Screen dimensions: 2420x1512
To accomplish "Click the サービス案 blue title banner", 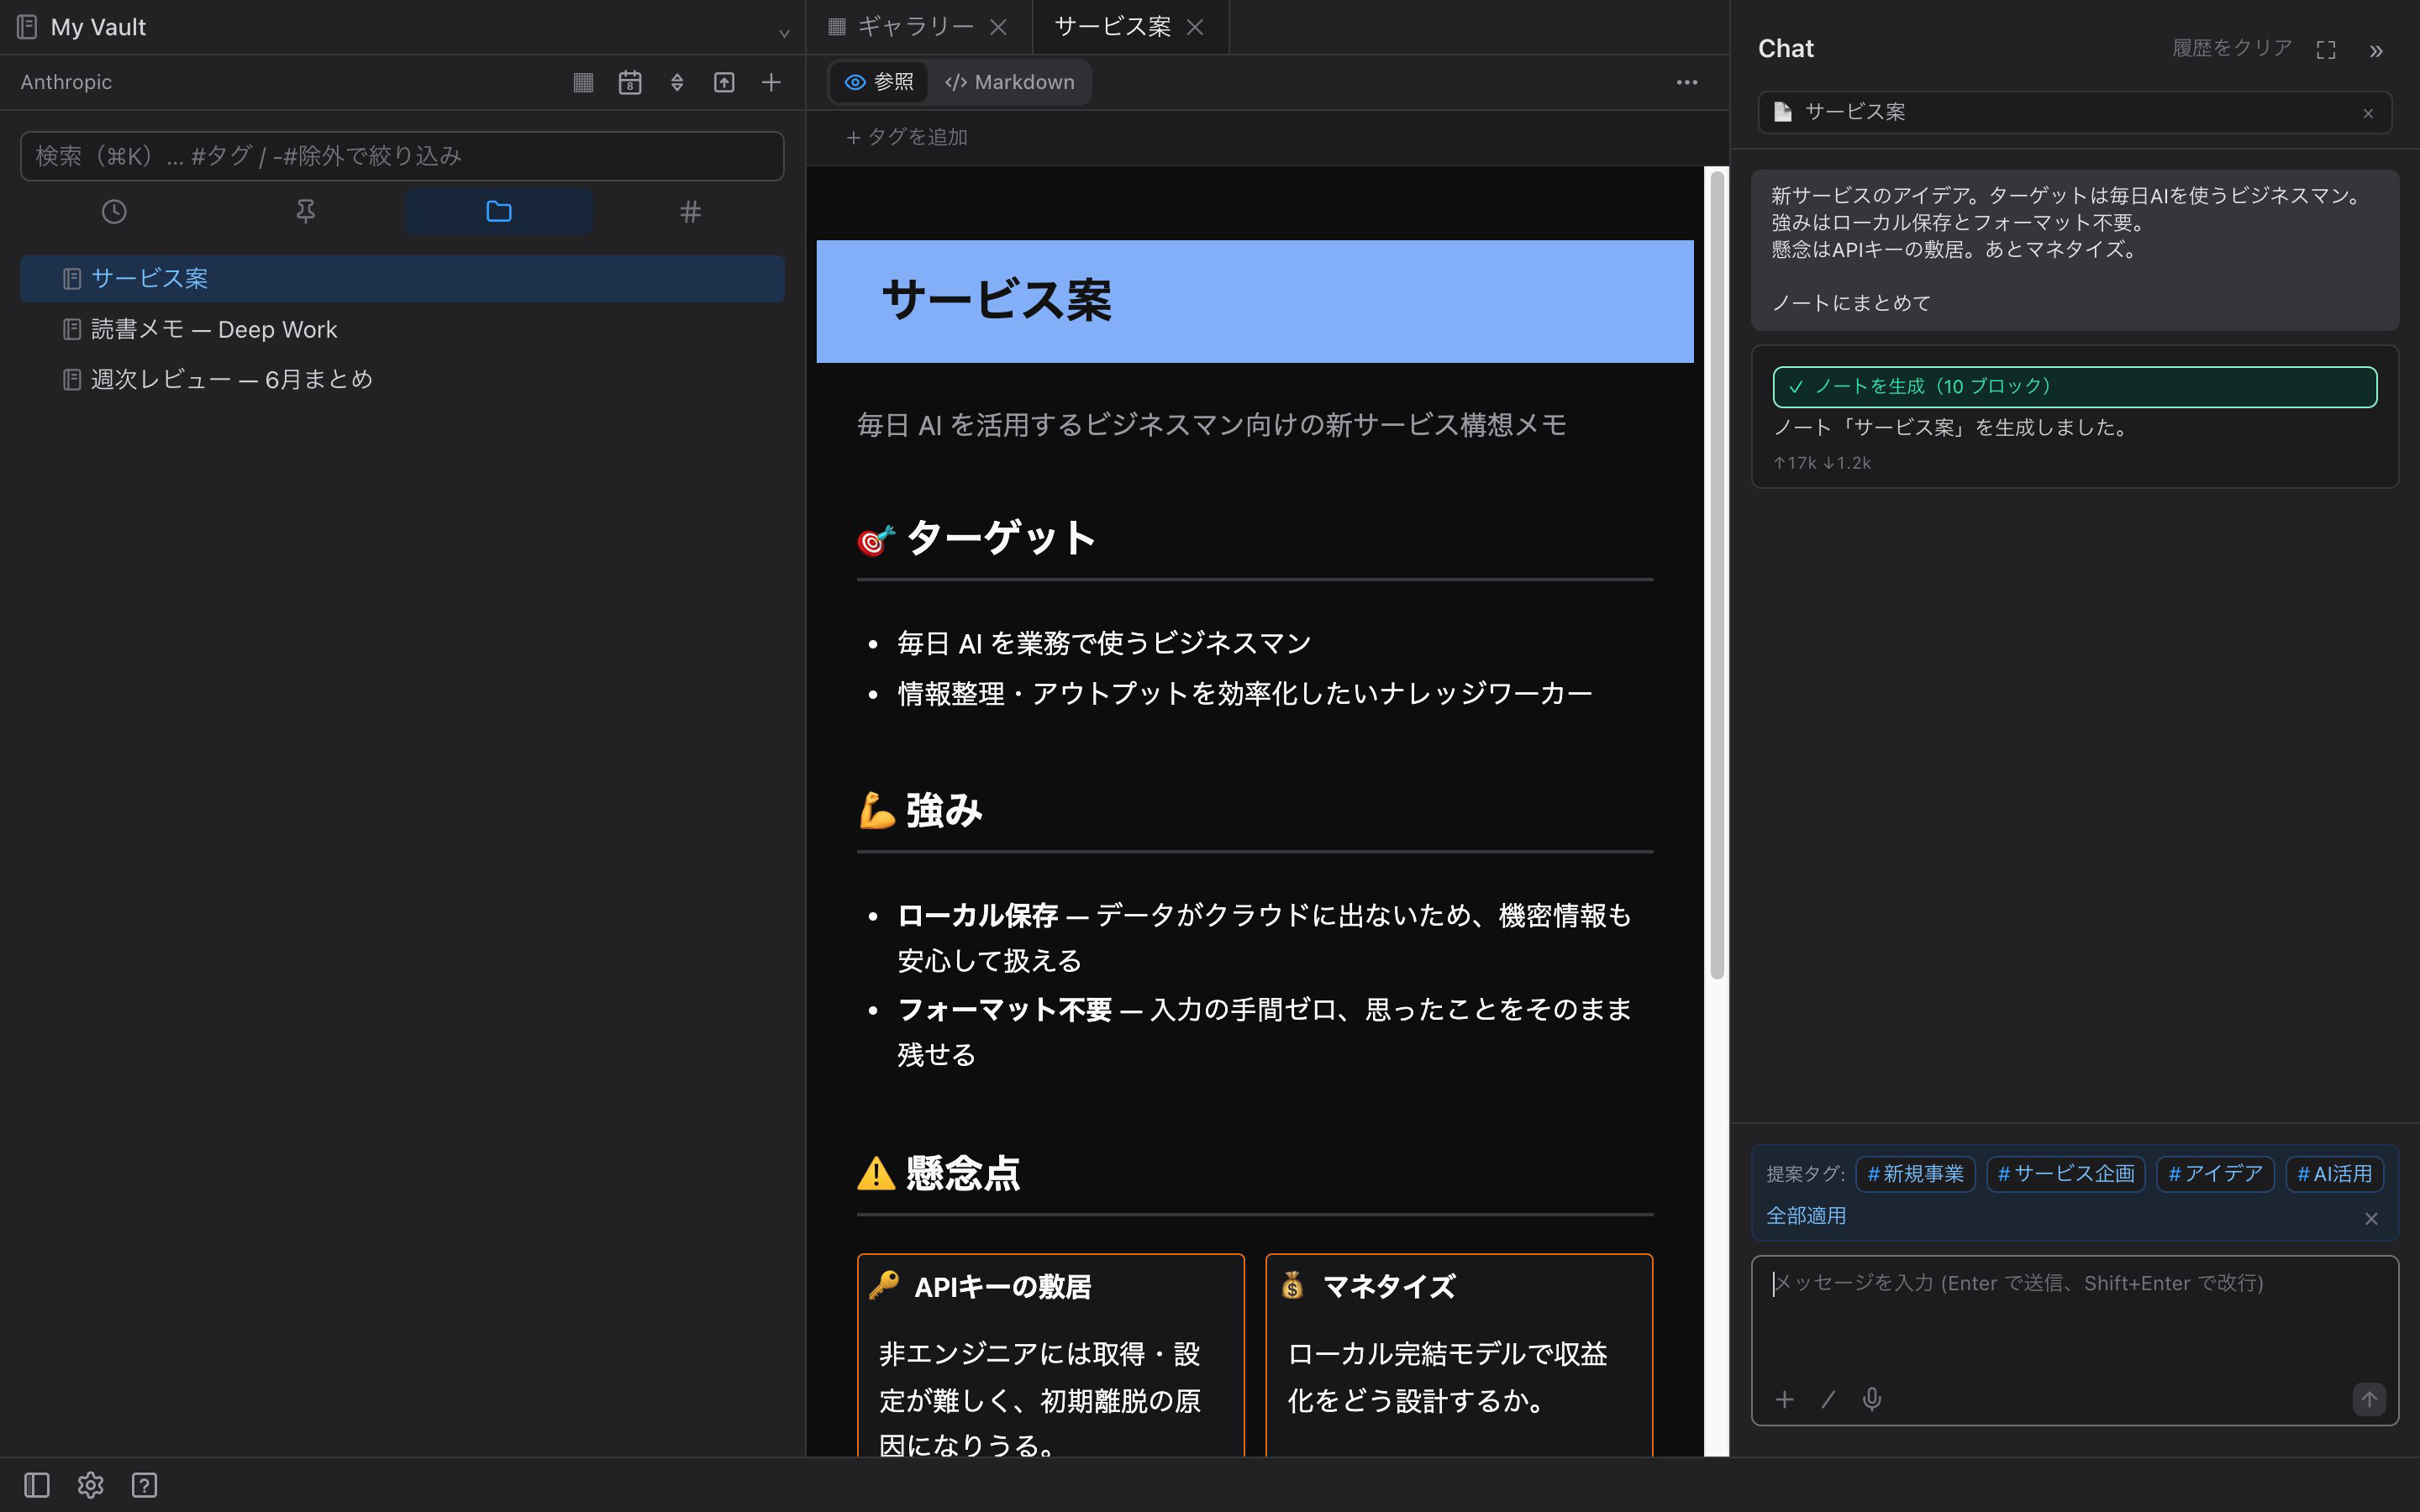I will 1255,301.
